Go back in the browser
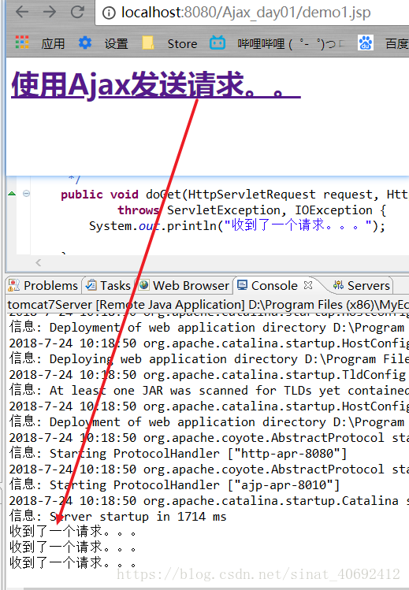The image size is (409, 590). [22, 12]
